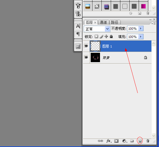
Task: Select the magenta style swatch
Action: click(143, 6)
